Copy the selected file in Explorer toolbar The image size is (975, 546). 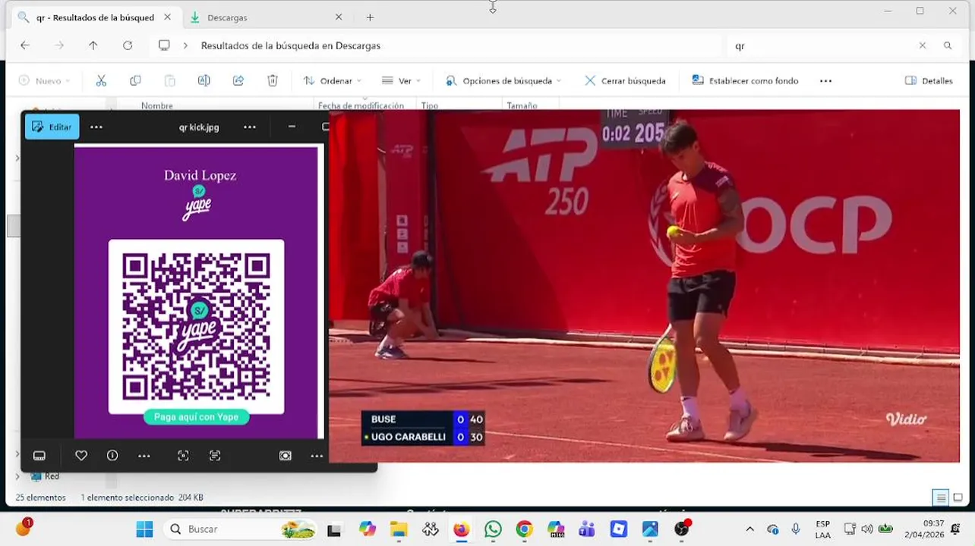[135, 80]
